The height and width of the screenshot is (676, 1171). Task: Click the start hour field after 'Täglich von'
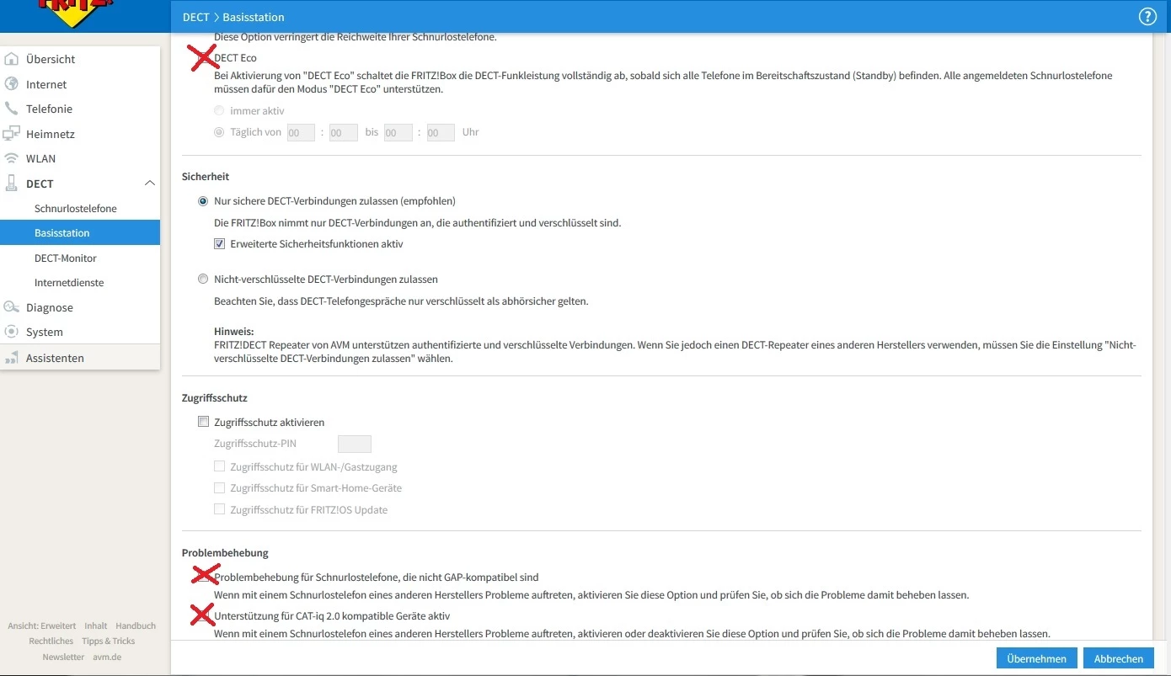coord(301,132)
